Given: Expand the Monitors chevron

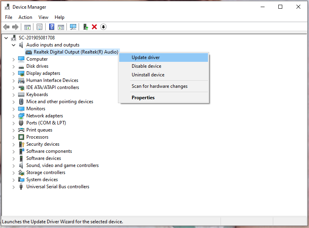Looking at the screenshot, I should tap(13, 109).
